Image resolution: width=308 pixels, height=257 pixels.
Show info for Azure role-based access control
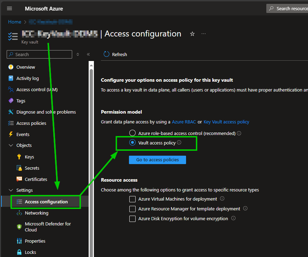click(x=239, y=133)
